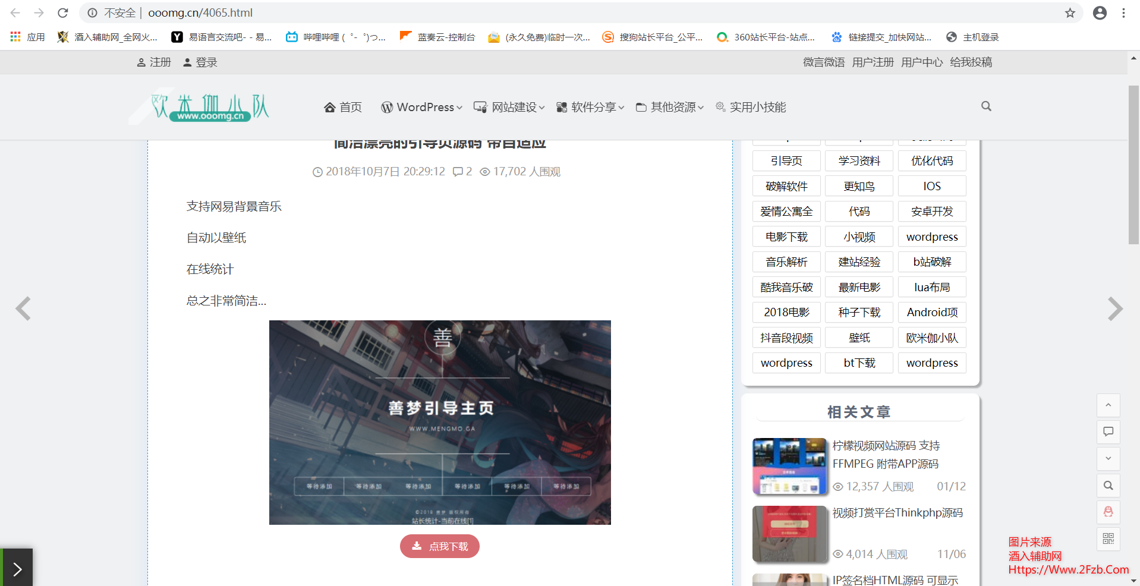Image resolution: width=1140 pixels, height=586 pixels.
Task: Click the previous article left arrow
Action: 23,308
